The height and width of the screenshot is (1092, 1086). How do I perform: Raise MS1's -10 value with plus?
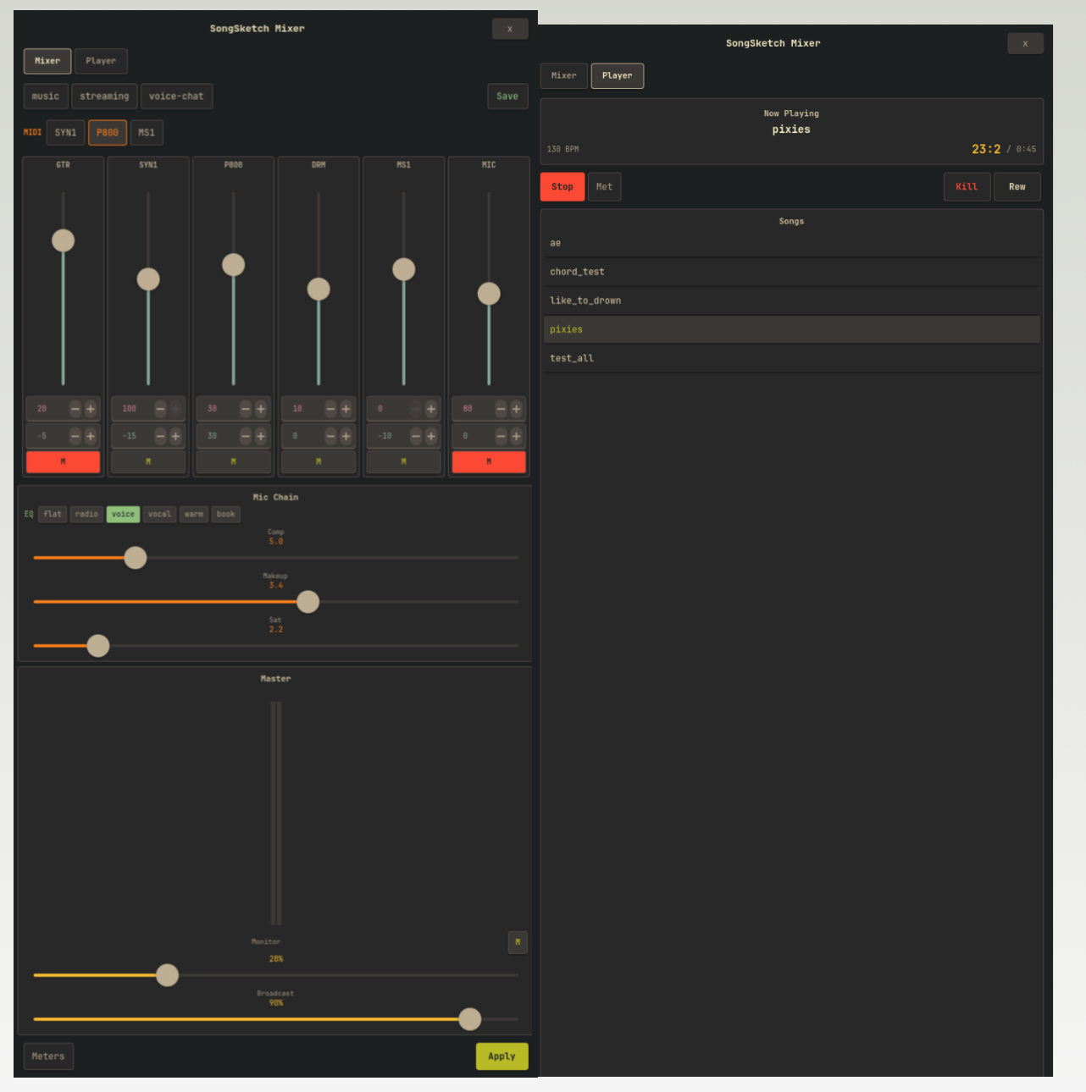point(431,436)
